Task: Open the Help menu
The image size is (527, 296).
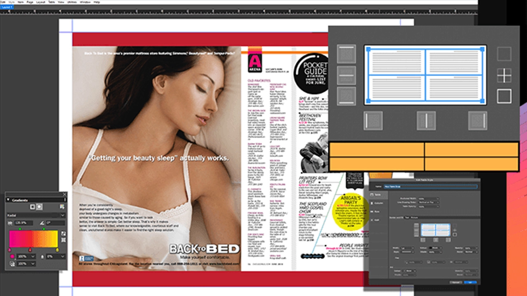Action: 97,2
